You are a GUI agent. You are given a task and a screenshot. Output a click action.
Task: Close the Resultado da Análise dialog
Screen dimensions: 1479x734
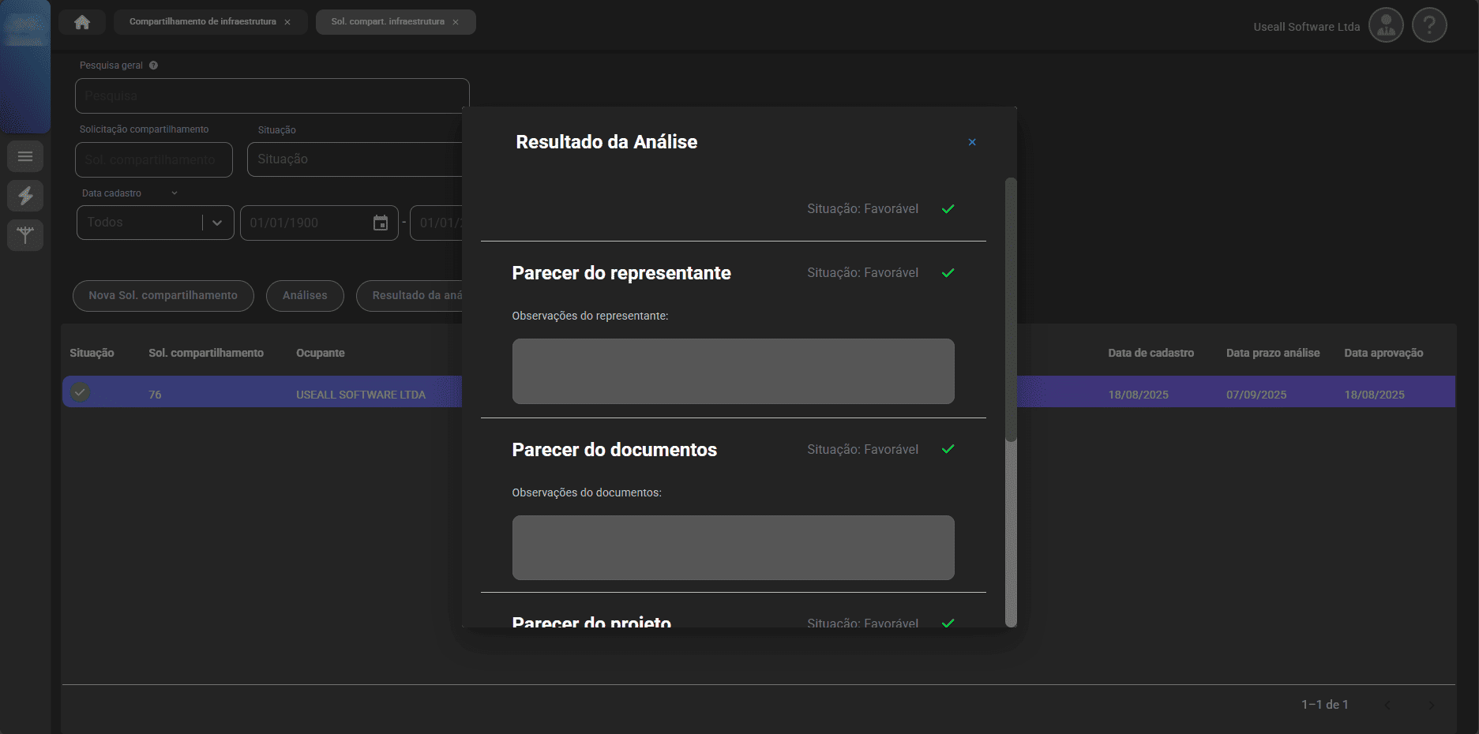[972, 142]
